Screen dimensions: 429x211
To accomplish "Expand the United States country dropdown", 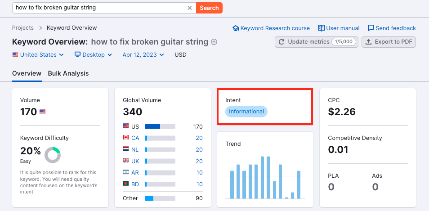I will (38, 55).
